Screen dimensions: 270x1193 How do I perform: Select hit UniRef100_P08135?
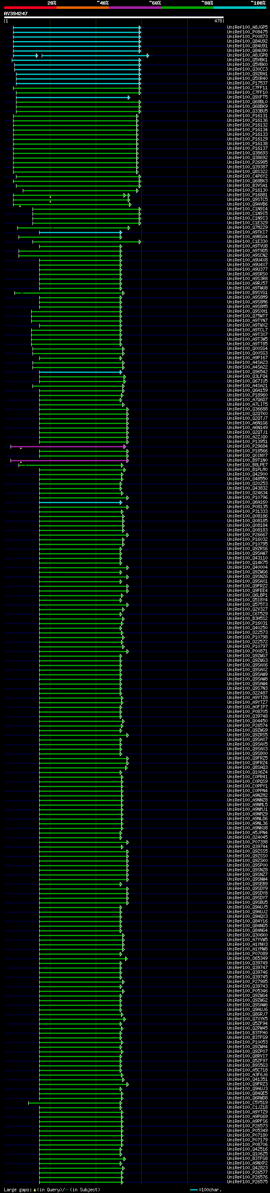(247, 507)
